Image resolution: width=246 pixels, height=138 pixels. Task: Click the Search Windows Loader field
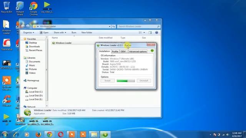click(139, 26)
